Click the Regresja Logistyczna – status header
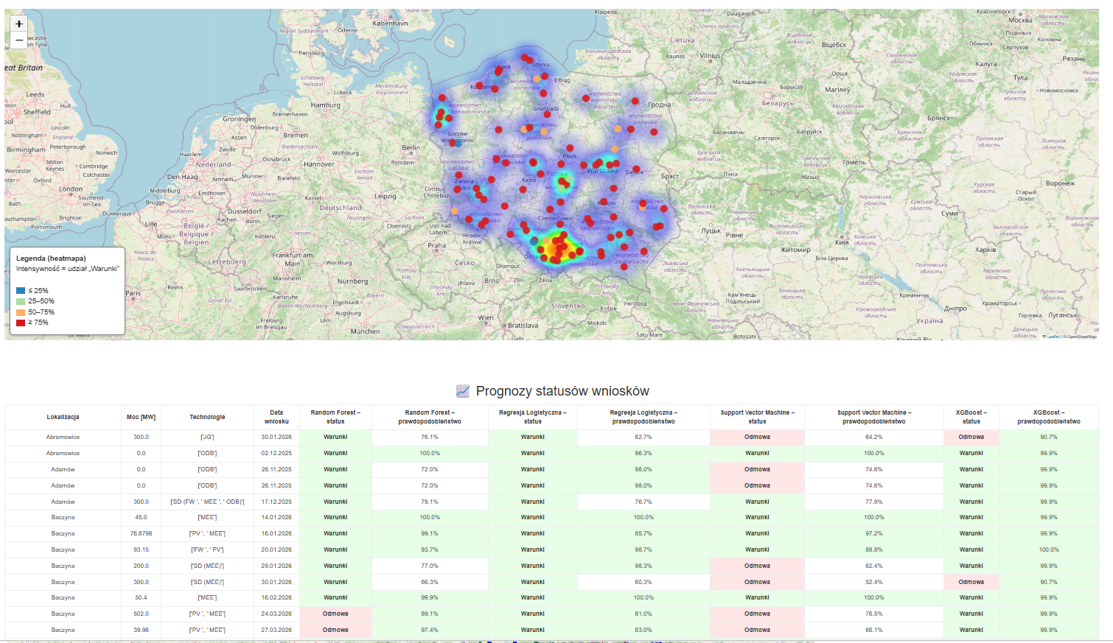 (x=533, y=417)
